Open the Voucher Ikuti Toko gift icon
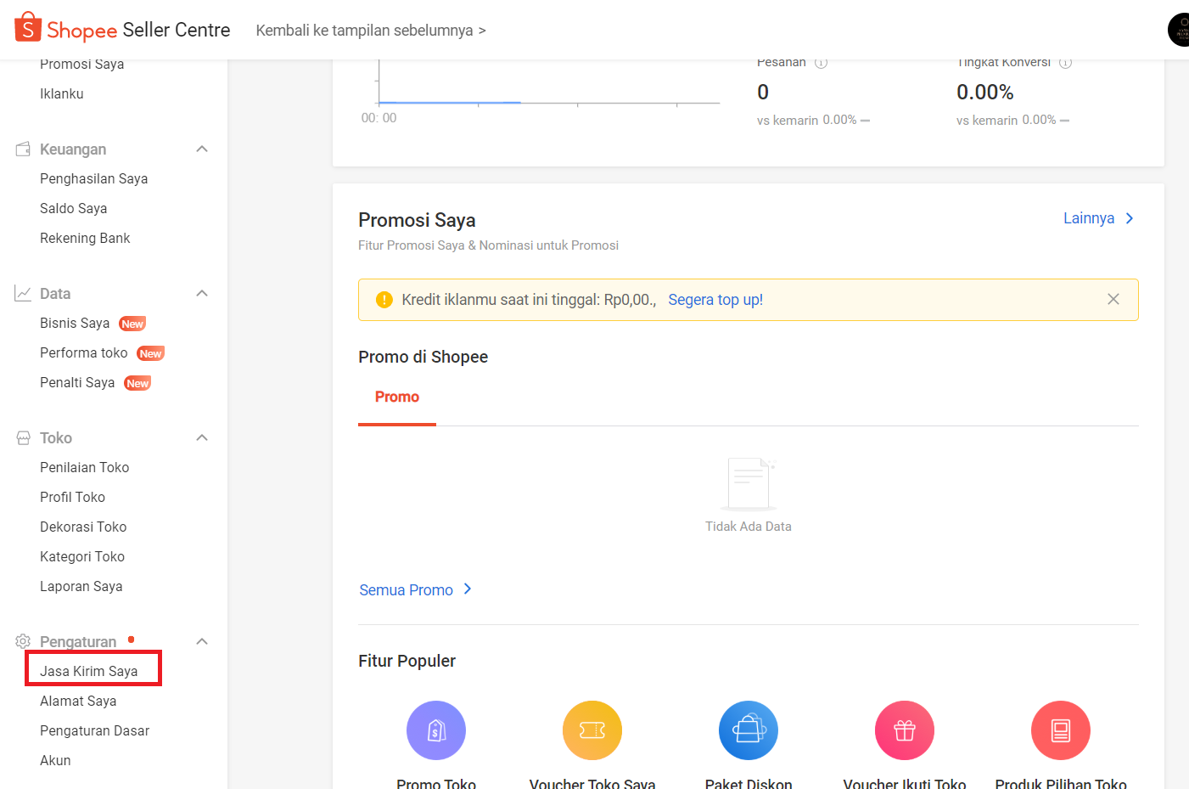This screenshot has width=1189, height=789. click(905, 730)
